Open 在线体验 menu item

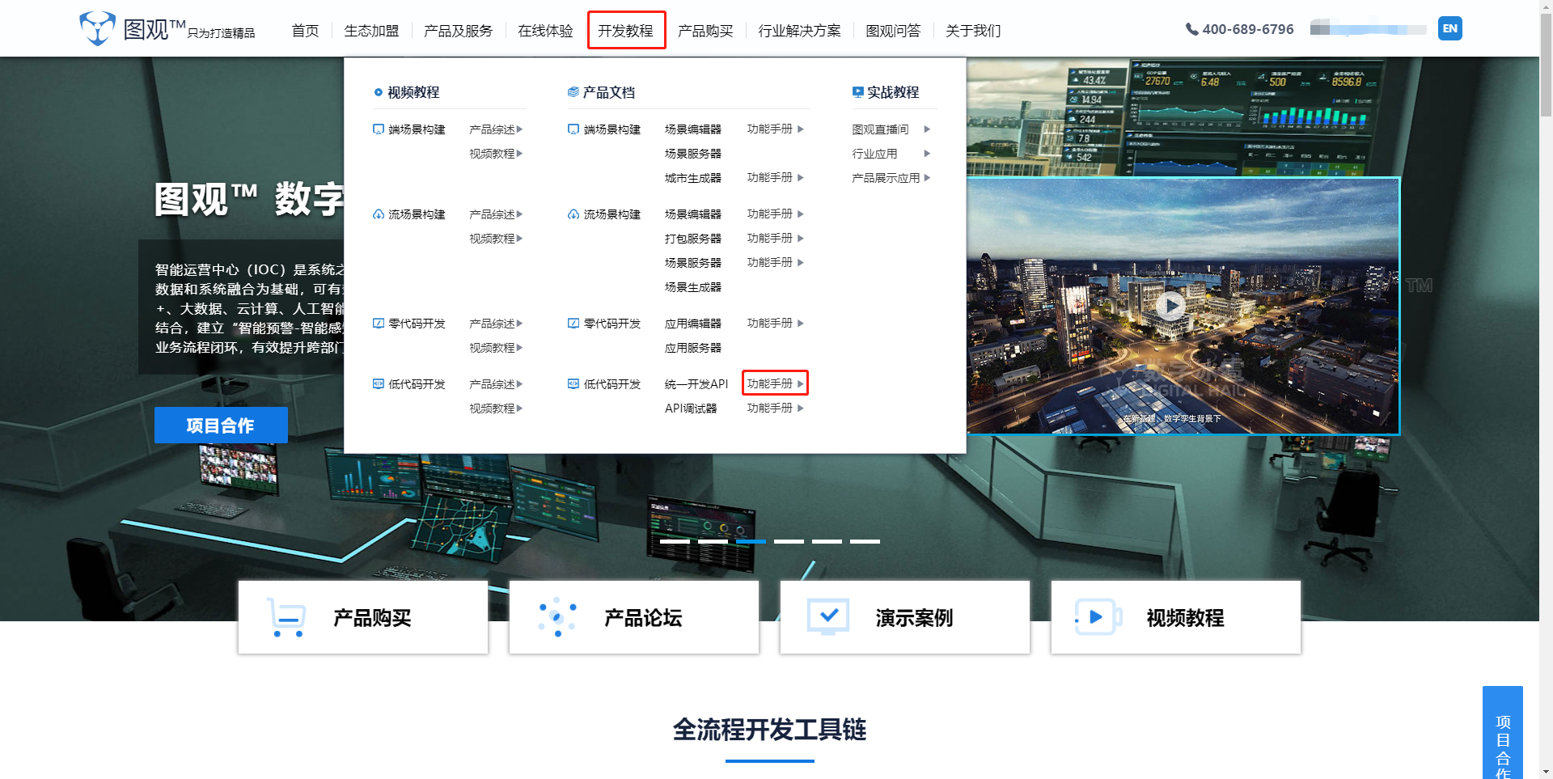(545, 31)
